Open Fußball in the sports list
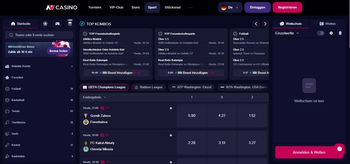Image resolution: width=350 pixels, height=164 pixels. point(39,89)
